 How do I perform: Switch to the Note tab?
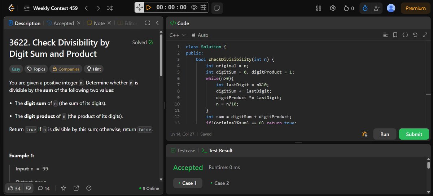[96, 23]
